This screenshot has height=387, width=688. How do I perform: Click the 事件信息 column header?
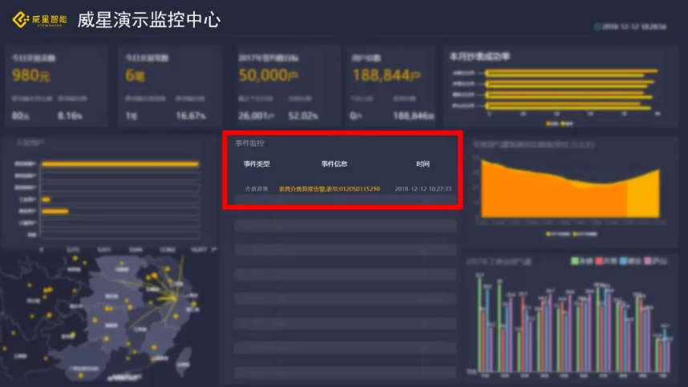click(x=334, y=164)
